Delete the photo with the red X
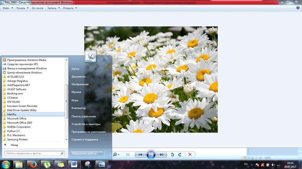This screenshot has height=169, width=302. [x=190, y=155]
